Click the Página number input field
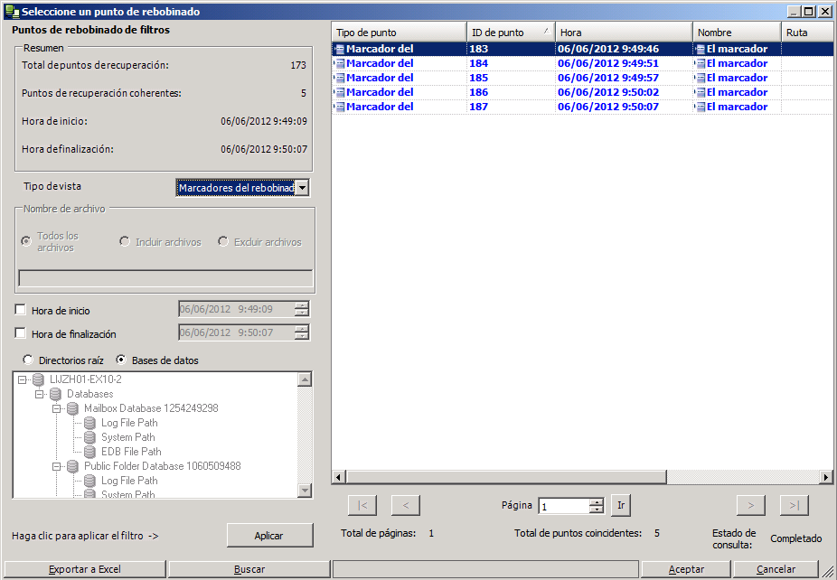This screenshot has height=580, width=837. click(x=564, y=507)
